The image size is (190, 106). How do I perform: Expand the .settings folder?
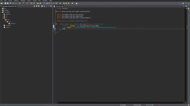pos(3,14)
